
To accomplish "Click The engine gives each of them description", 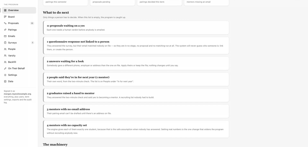I will [x=135, y=131].
